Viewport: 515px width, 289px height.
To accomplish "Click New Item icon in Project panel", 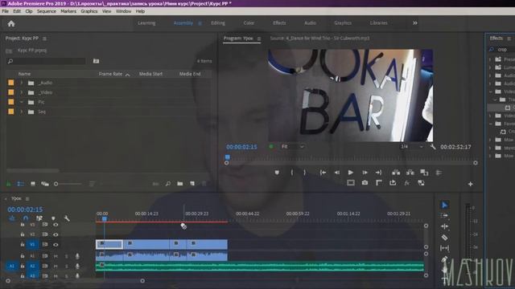I will pyautogui.click(x=192, y=184).
